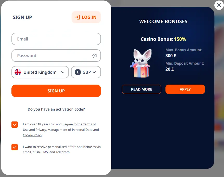
Task: Click the Email input field
Action: pos(56,39)
